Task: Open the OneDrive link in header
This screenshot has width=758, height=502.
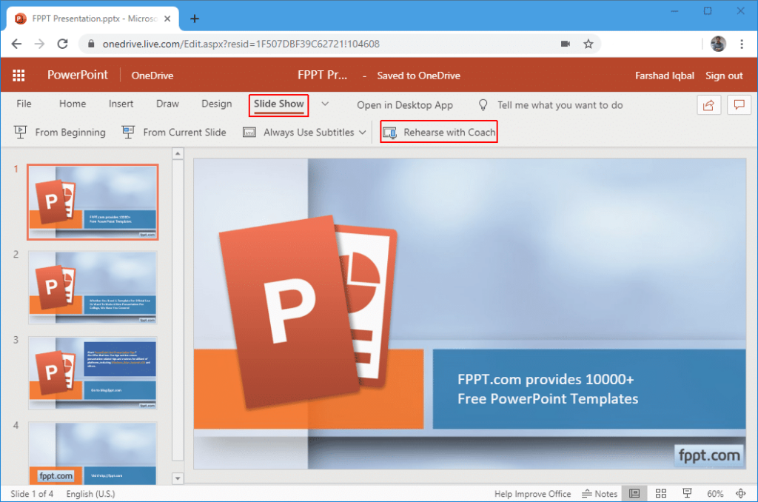Action: tap(152, 76)
